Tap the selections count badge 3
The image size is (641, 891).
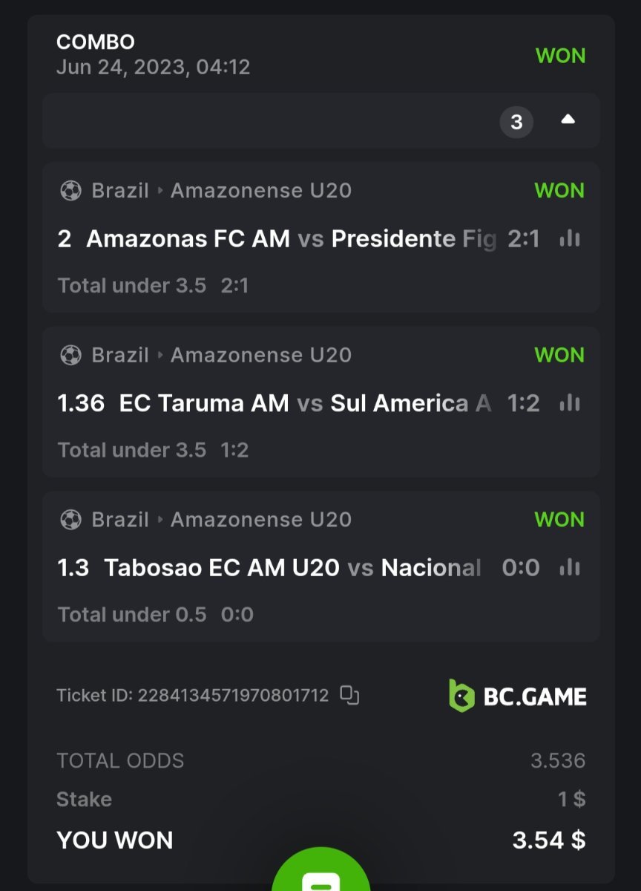(x=516, y=122)
